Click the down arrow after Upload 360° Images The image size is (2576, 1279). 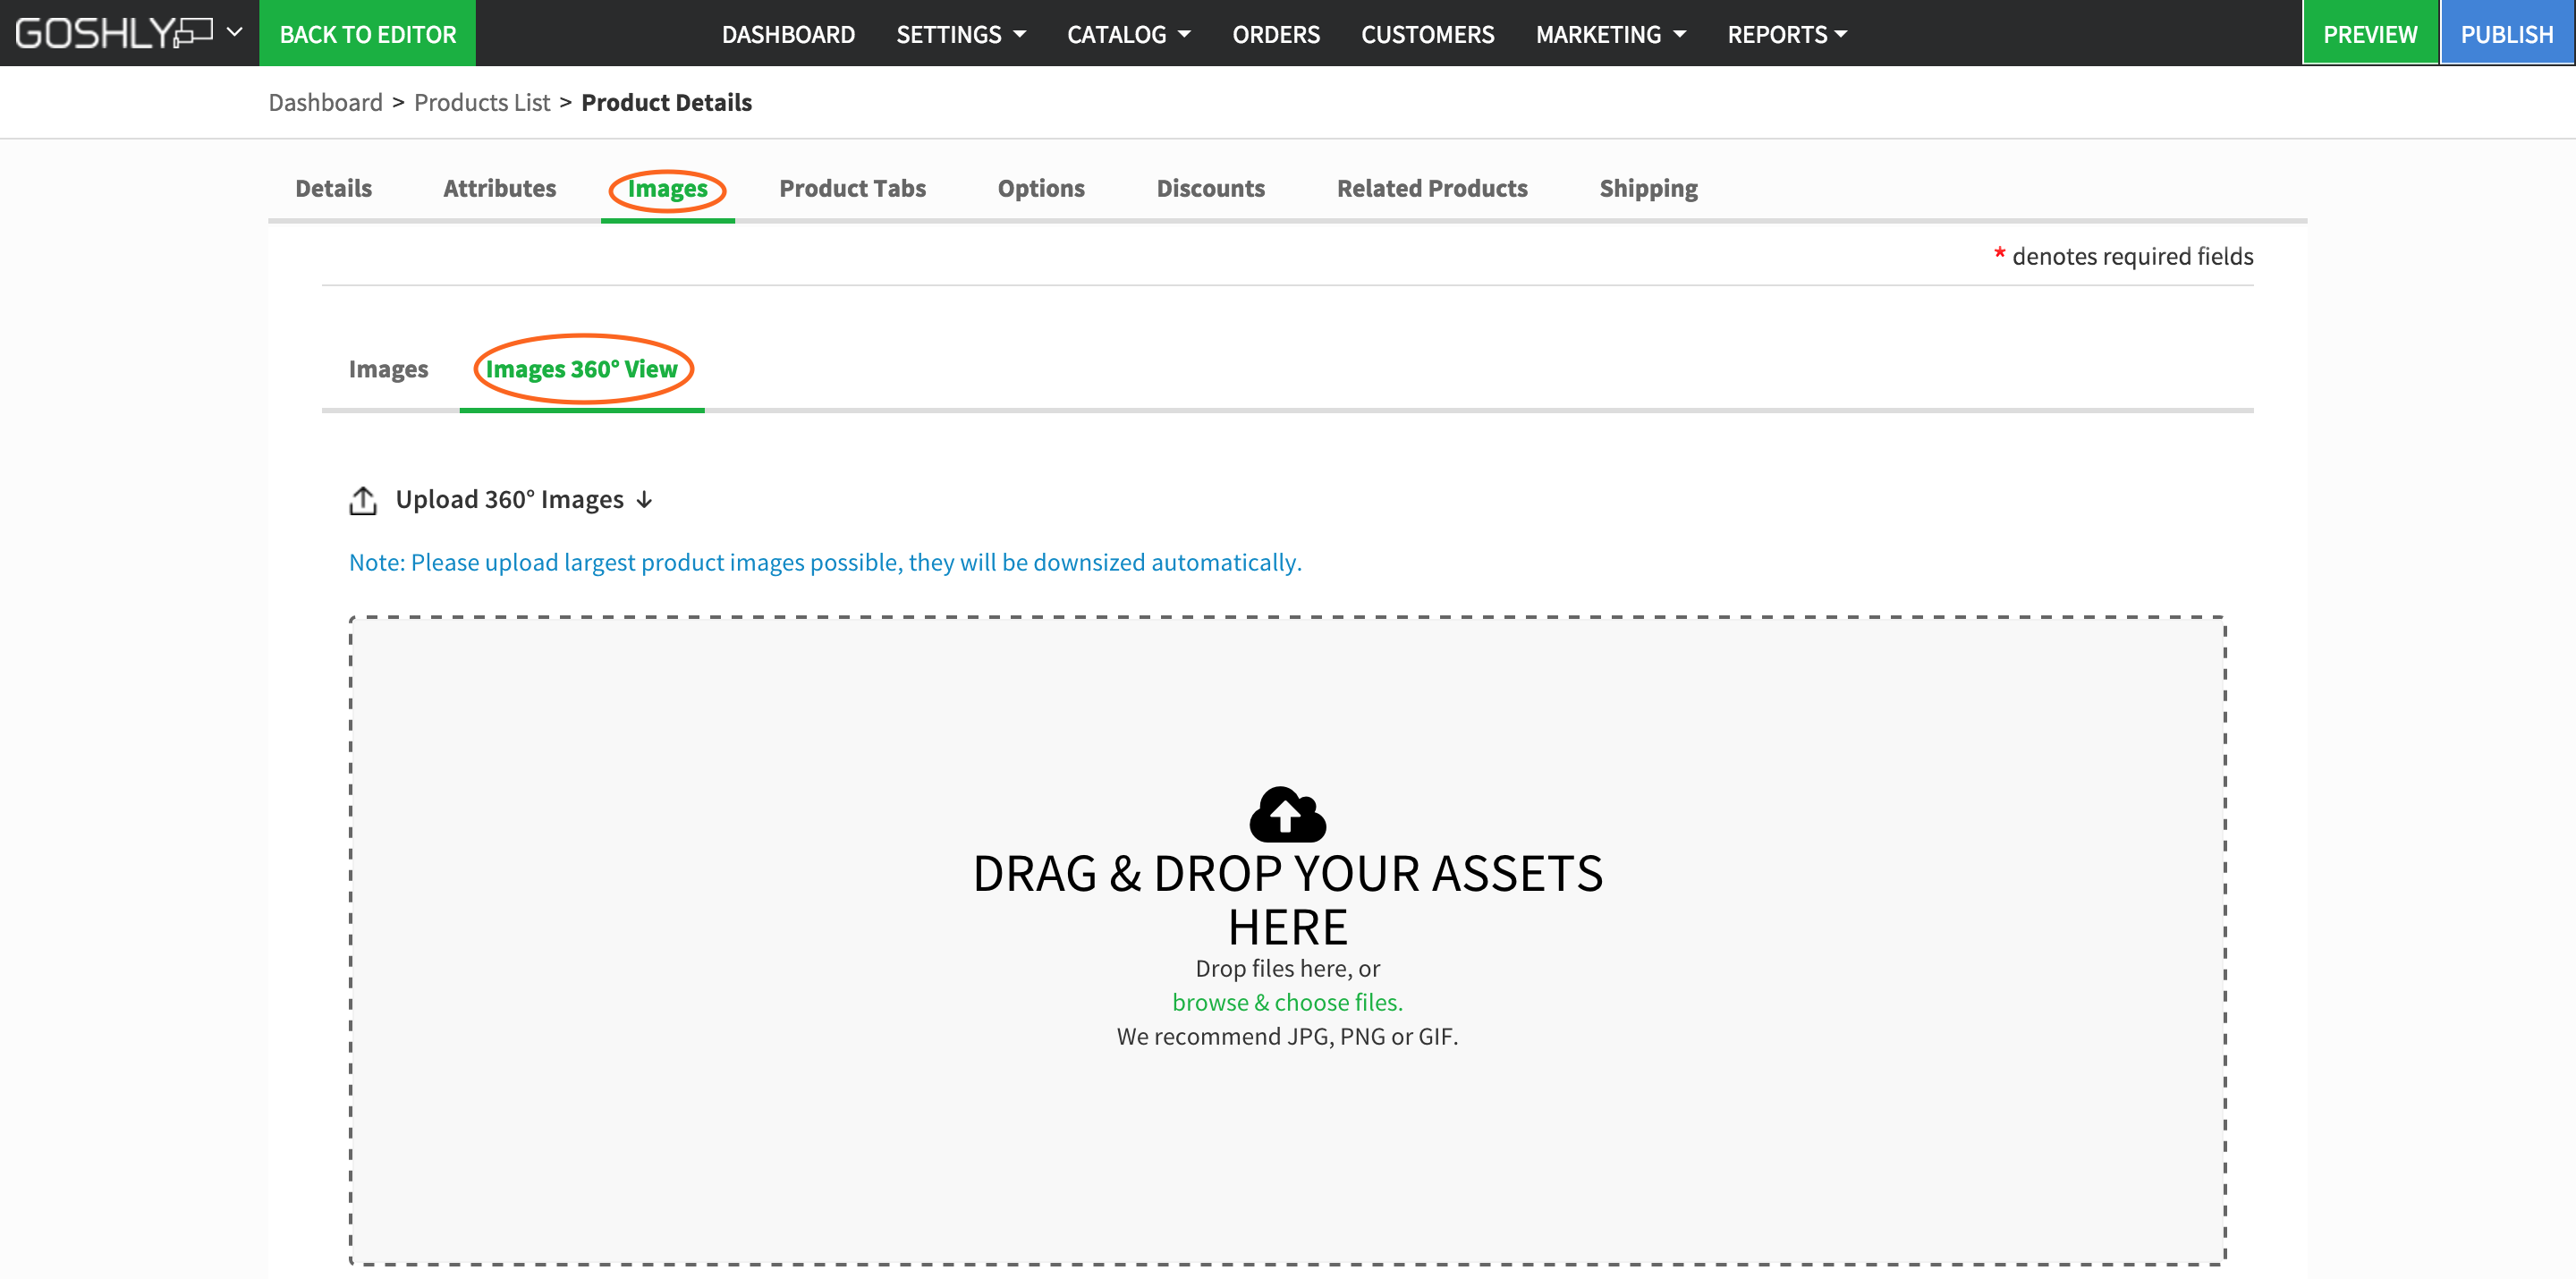[645, 500]
